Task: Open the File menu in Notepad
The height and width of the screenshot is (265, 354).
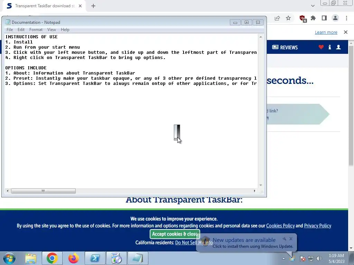Action: 10,30
